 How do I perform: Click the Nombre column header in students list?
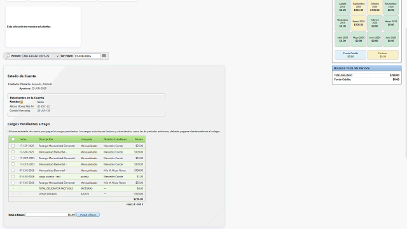tap(15, 102)
